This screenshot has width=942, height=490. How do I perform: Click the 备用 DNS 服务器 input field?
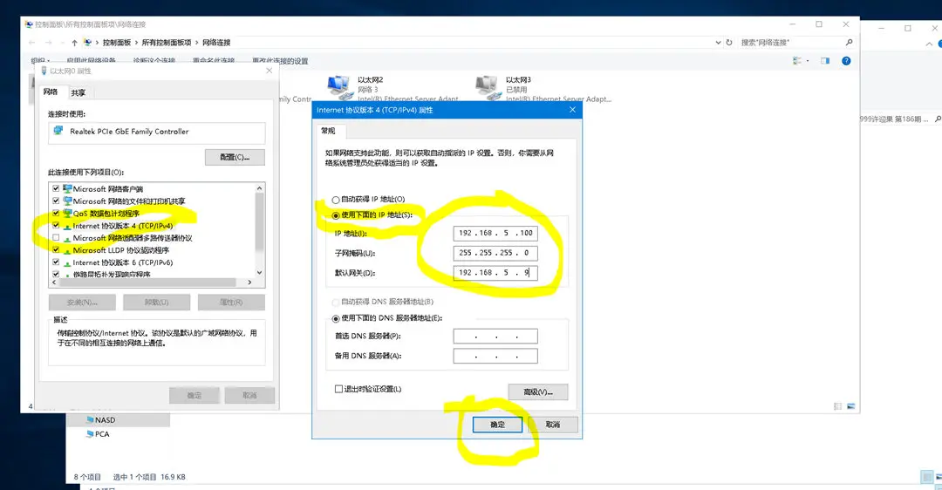point(495,356)
